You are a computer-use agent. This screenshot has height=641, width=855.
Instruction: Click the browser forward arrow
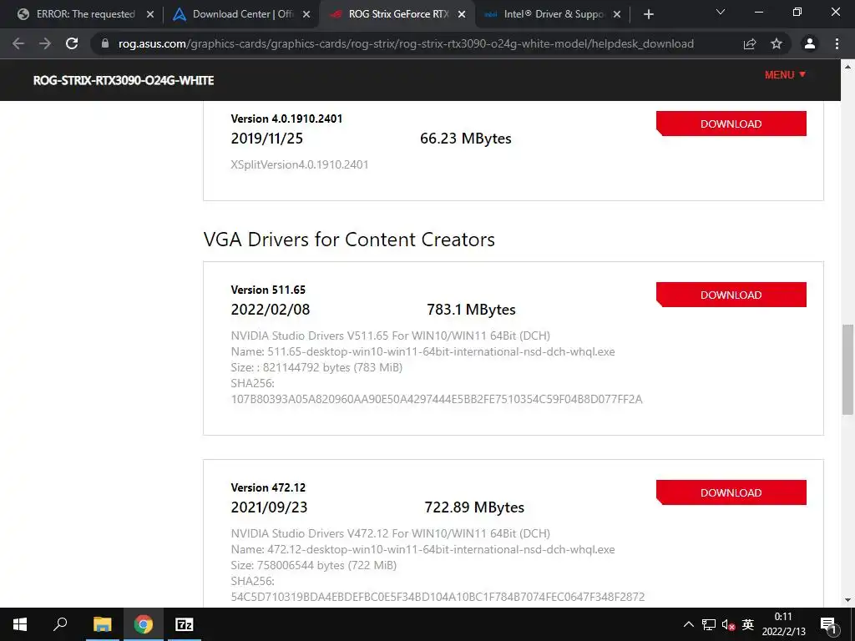click(45, 43)
